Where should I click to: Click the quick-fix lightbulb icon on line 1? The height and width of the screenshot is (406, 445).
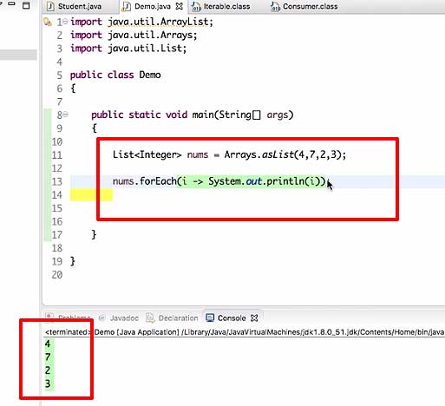tap(48, 22)
